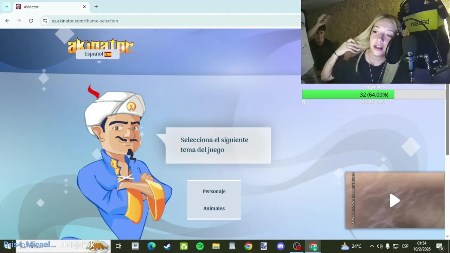
Task: View site information icon in address bar
Action: click(45, 21)
